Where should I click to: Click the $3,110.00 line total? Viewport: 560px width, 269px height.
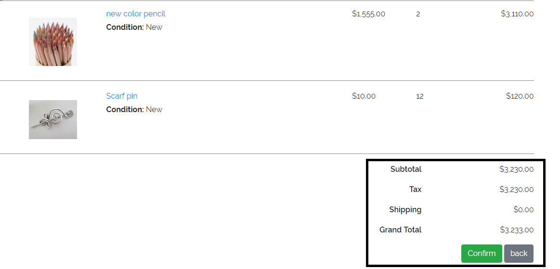[517, 14]
